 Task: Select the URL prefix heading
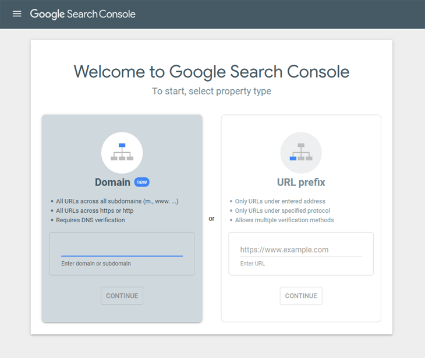pos(301,182)
